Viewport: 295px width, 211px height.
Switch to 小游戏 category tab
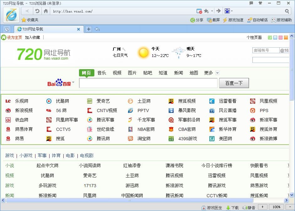26,156
